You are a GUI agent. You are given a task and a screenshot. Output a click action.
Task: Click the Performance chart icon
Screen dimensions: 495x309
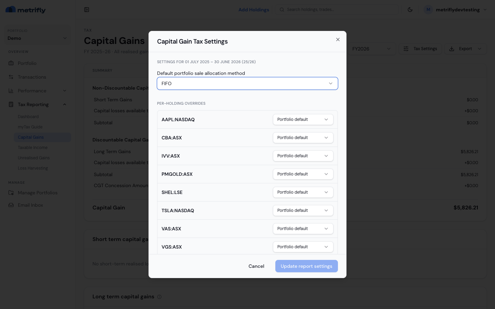click(11, 91)
